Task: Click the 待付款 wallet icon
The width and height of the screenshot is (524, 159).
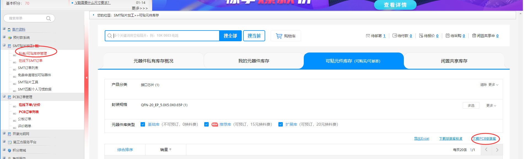Action: [394, 36]
